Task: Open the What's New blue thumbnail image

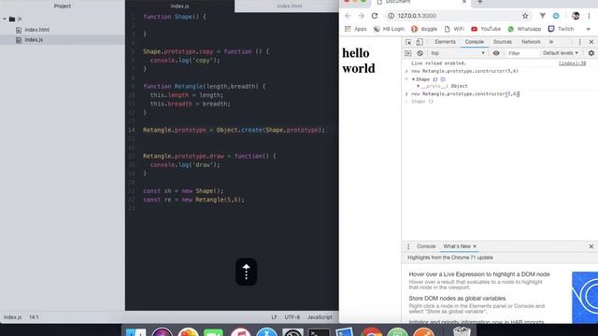Action: click(x=585, y=297)
